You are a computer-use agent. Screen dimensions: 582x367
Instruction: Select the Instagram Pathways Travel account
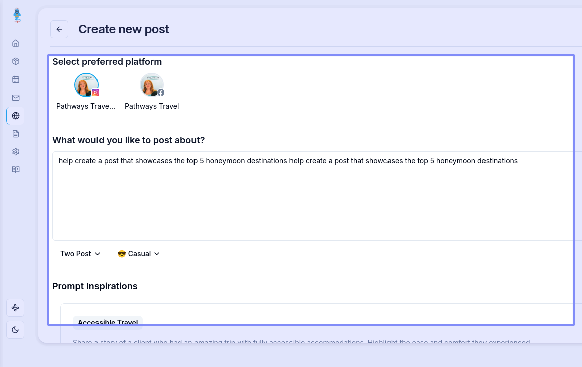tap(86, 85)
